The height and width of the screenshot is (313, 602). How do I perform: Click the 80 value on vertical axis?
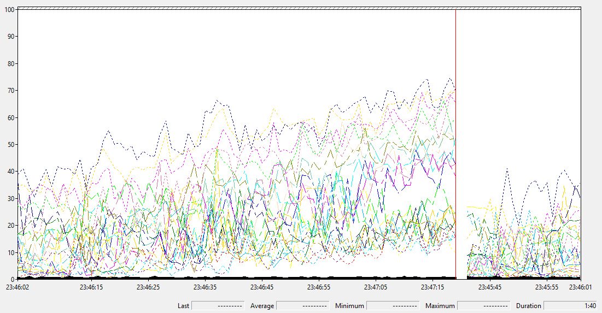[11, 64]
